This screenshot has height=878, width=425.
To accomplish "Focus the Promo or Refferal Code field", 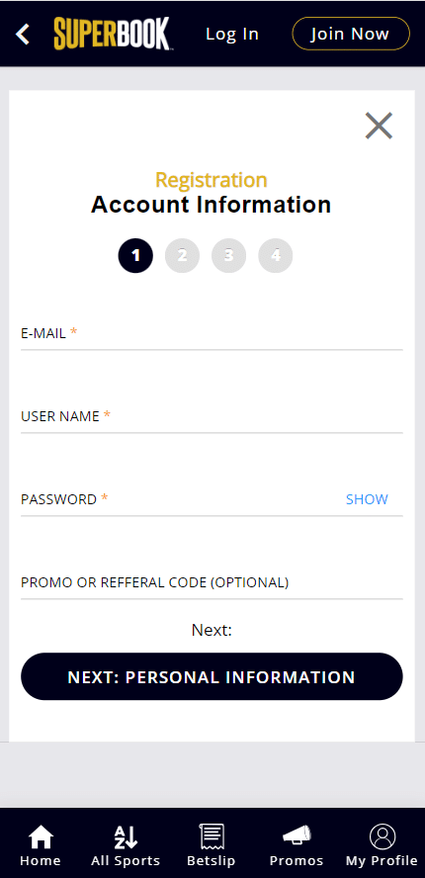I will click(212, 583).
